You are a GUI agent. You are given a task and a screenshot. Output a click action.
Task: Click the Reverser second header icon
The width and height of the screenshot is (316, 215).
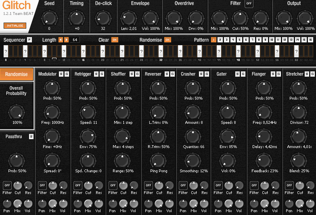(172, 74)
